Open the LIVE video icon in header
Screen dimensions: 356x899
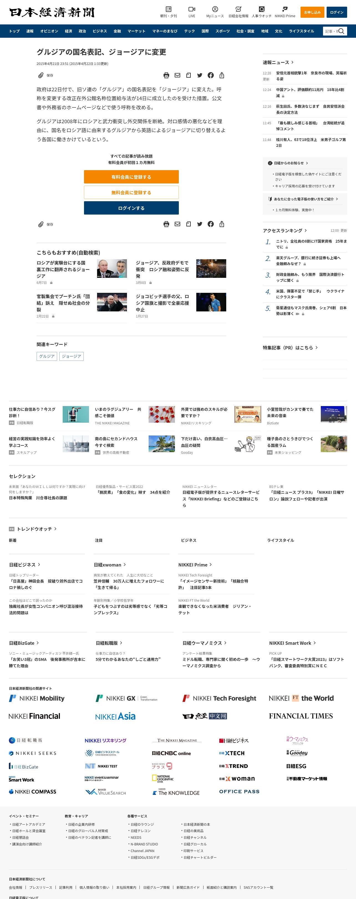click(192, 9)
